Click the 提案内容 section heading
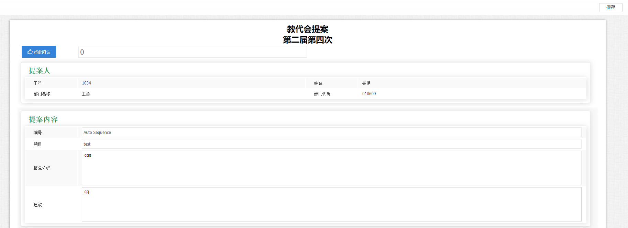This screenshot has width=628, height=228. [43, 119]
